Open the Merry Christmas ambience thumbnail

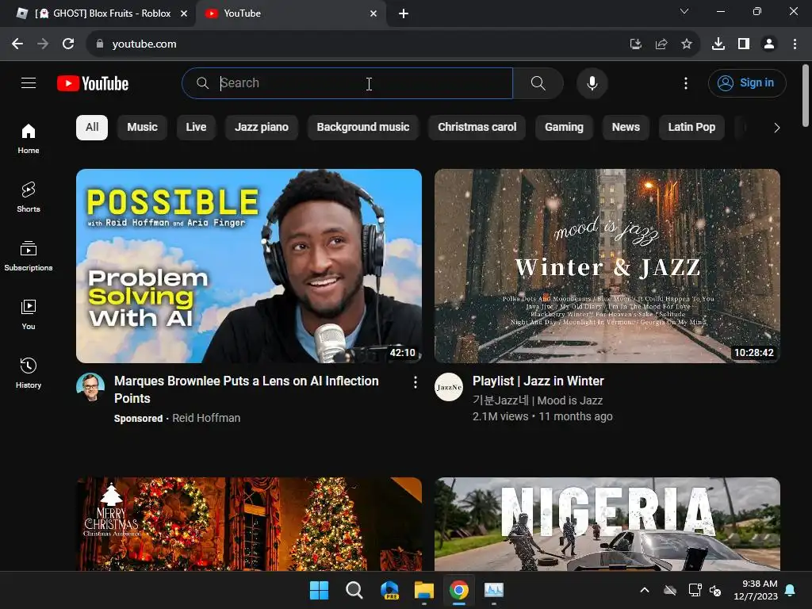[249, 524]
